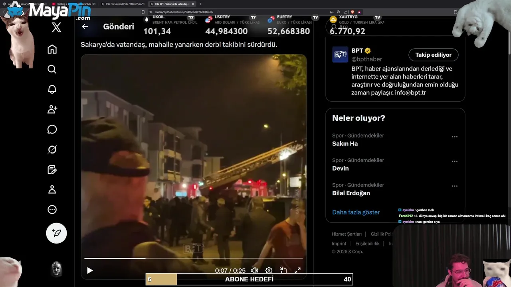Open more options for Devin trend
Viewport: 511px width, 287px height.
tap(454, 161)
